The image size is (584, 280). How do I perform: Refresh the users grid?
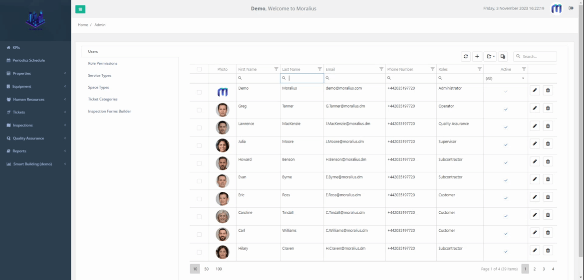click(466, 57)
